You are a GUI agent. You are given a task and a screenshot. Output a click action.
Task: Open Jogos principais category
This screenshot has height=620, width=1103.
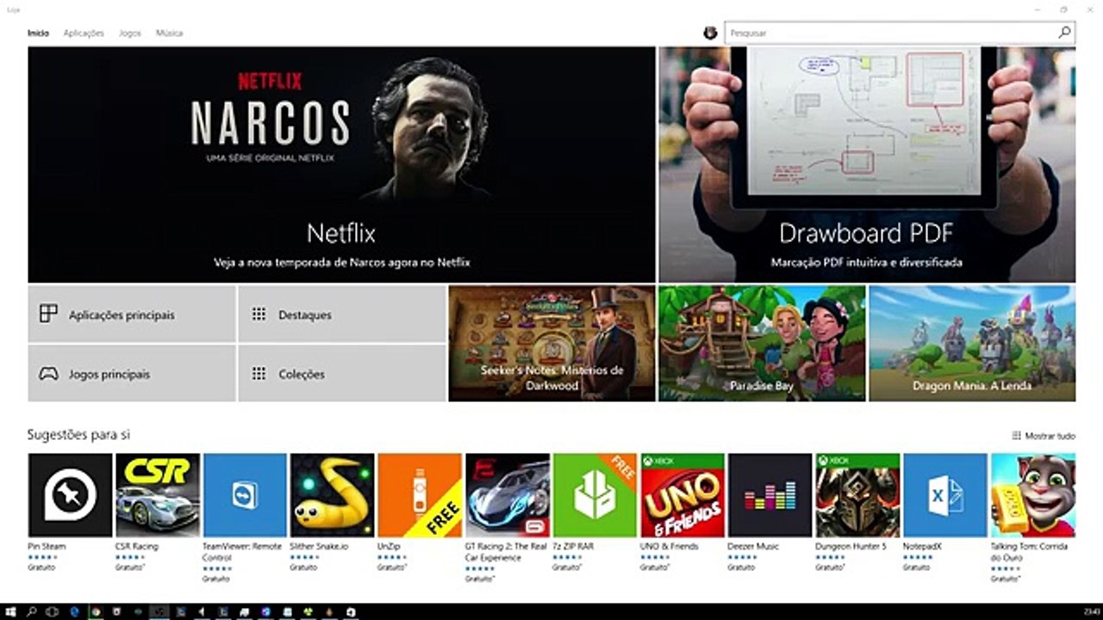click(132, 374)
